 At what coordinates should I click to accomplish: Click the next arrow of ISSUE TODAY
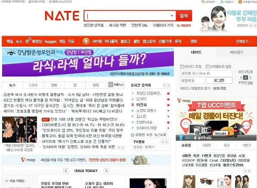[x=106, y=171]
